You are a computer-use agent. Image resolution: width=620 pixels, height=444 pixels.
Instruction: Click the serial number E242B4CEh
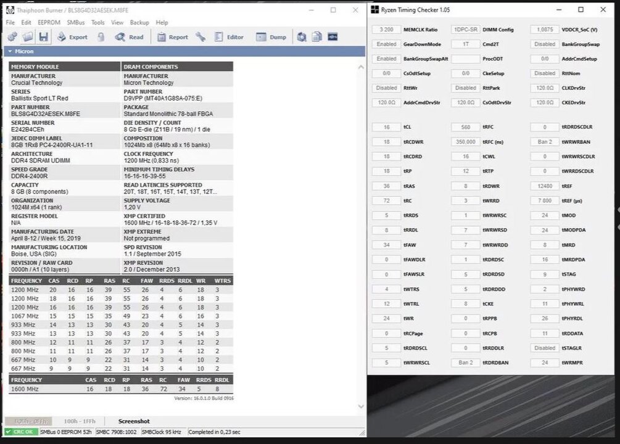tap(28, 129)
